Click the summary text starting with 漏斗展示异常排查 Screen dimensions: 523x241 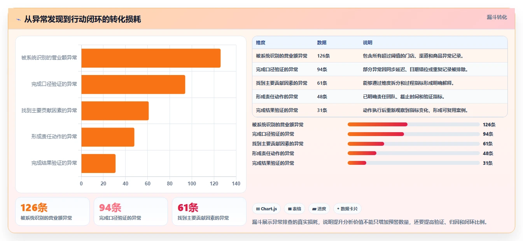[370, 222]
